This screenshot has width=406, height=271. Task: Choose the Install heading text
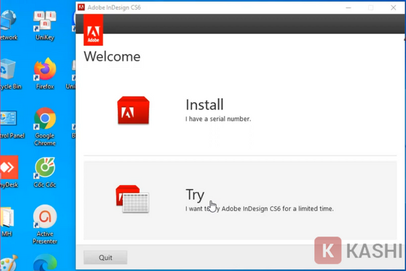click(x=204, y=105)
